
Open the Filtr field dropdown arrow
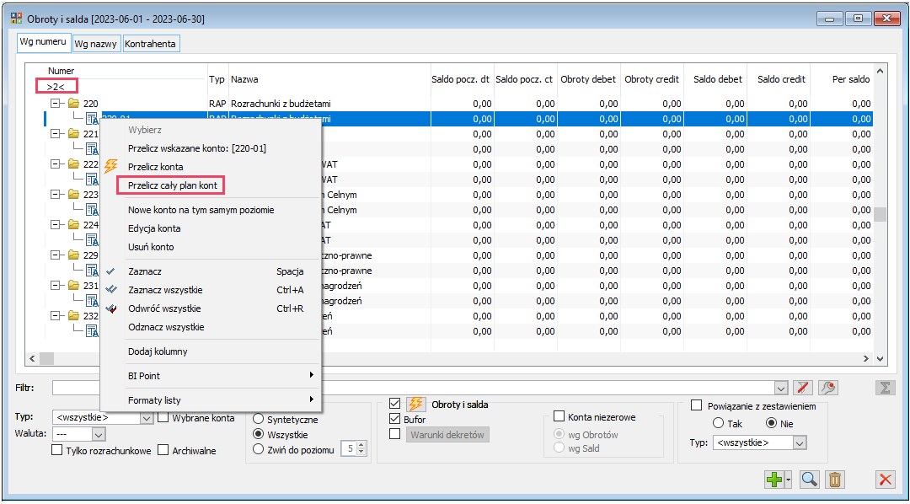click(x=782, y=388)
